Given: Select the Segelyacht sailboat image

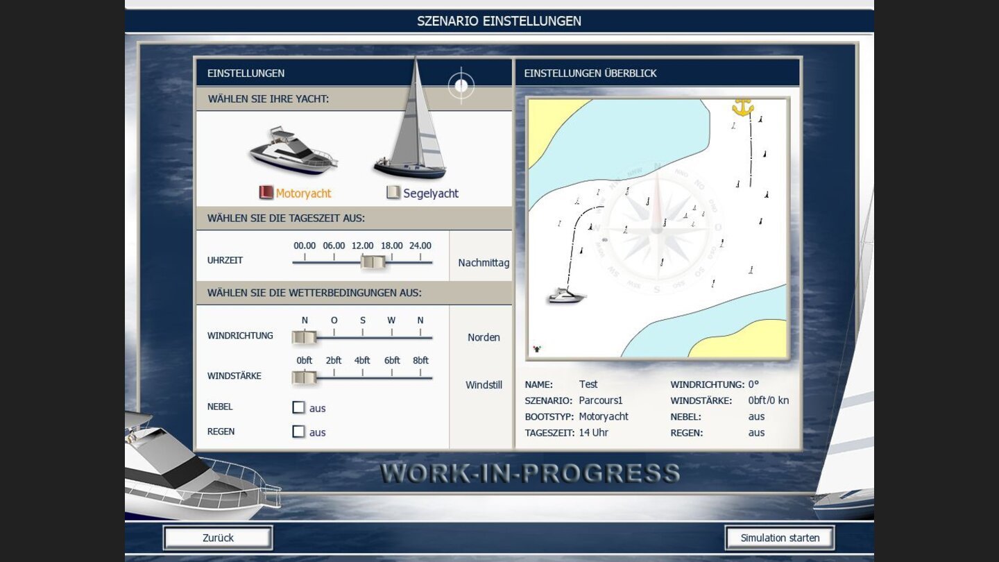Looking at the screenshot, I should click(411, 119).
